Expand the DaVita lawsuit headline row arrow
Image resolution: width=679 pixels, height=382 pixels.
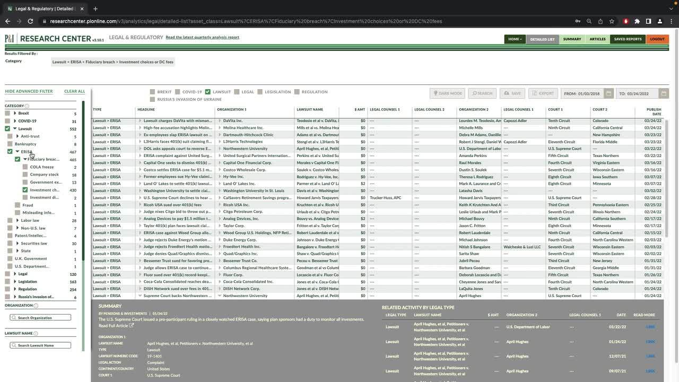(x=140, y=120)
